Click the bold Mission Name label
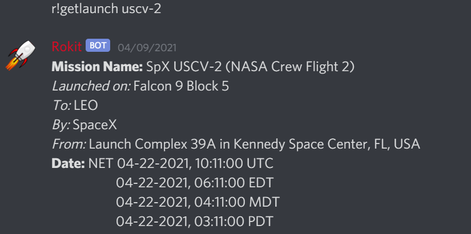The height and width of the screenshot is (234, 471). pyautogui.click(x=97, y=67)
